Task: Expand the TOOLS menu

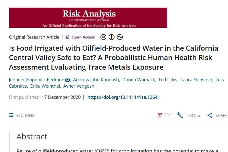Action: [x=193, y=115]
